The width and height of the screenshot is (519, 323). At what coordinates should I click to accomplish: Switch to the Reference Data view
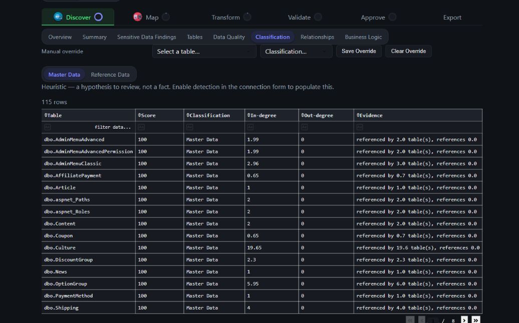(x=110, y=75)
